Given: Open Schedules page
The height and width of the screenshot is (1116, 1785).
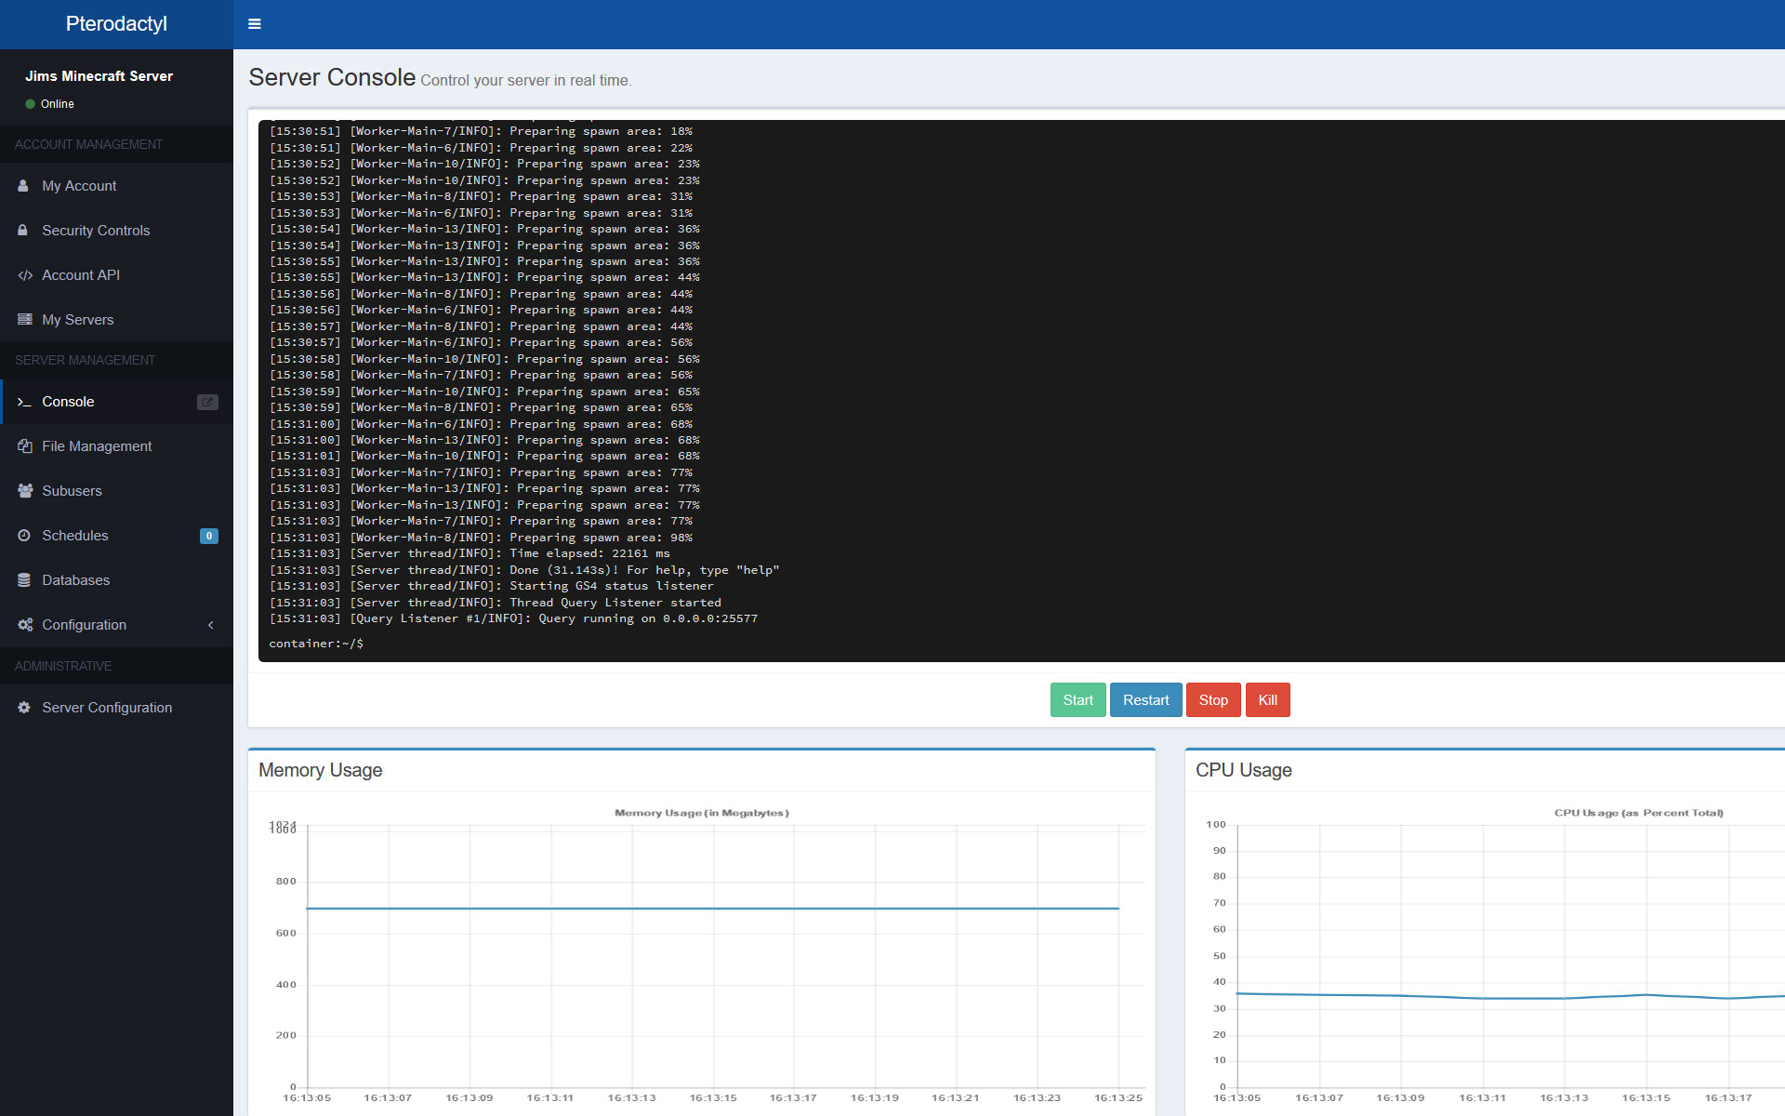Looking at the screenshot, I should pos(116,536).
